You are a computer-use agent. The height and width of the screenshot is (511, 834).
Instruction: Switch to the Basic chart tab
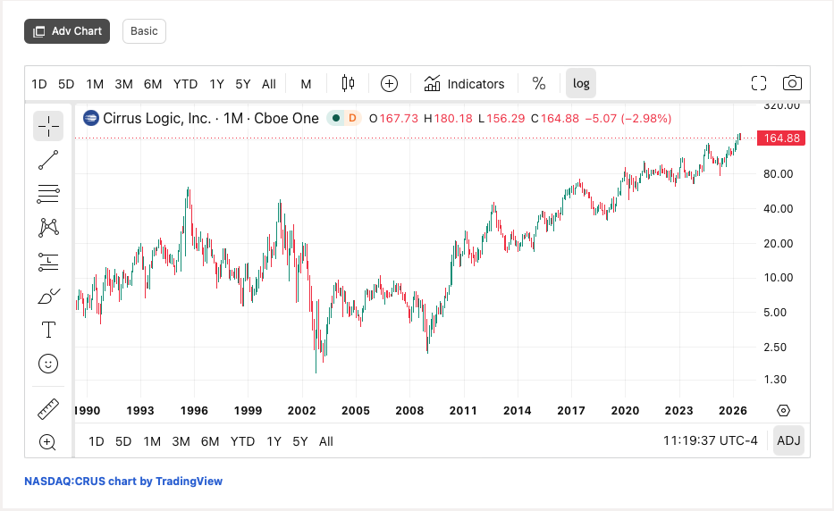144,31
